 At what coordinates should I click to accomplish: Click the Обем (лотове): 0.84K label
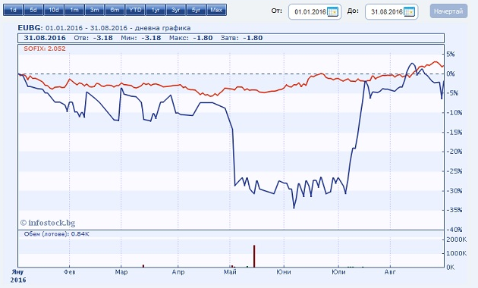pyautogui.click(x=56, y=234)
